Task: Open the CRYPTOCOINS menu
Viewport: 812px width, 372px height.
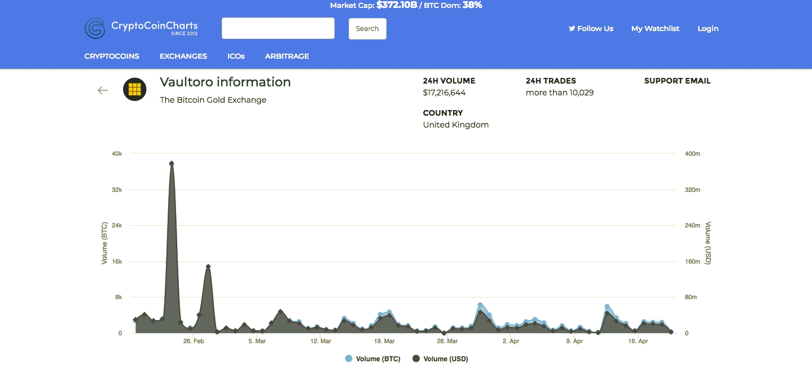Action: (112, 56)
